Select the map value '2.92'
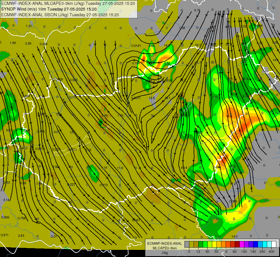The image size is (280, 257). click(x=88, y=150)
